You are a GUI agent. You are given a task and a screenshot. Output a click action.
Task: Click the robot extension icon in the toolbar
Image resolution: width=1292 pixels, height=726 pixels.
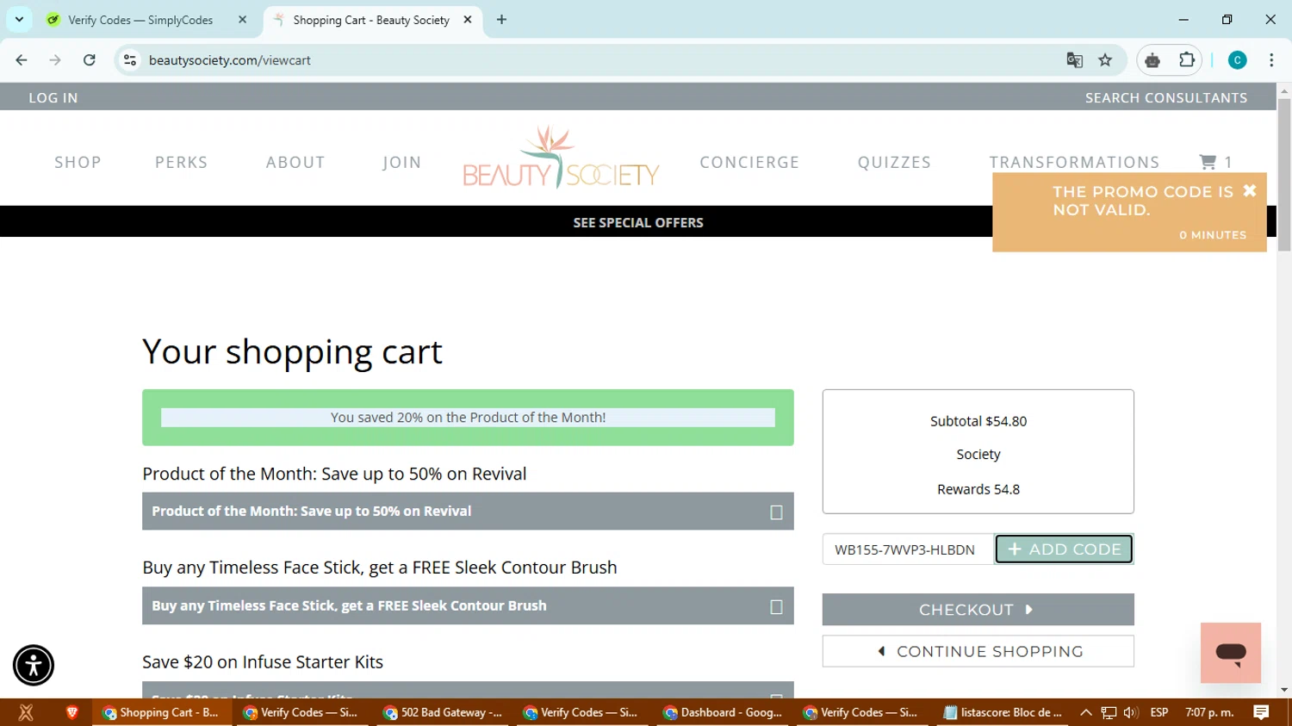pos(1152,60)
